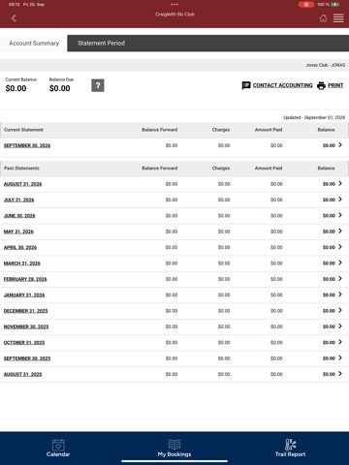The image size is (349, 465).
Task: Tap the back arrow in header
Action: (14, 18)
